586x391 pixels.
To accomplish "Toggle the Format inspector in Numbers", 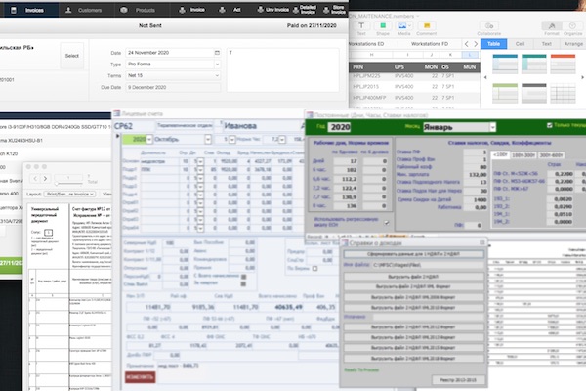I will coord(551,25).
